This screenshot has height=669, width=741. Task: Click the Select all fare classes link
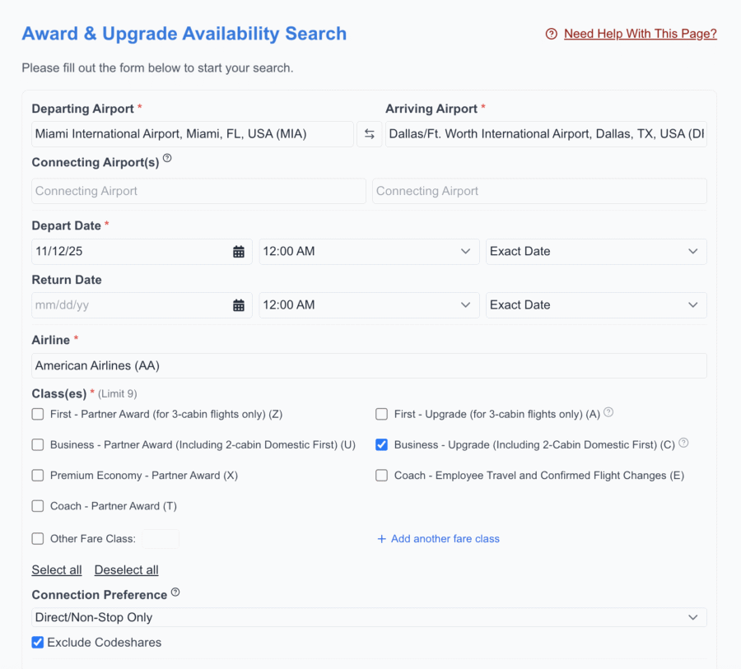click(56, 569)
